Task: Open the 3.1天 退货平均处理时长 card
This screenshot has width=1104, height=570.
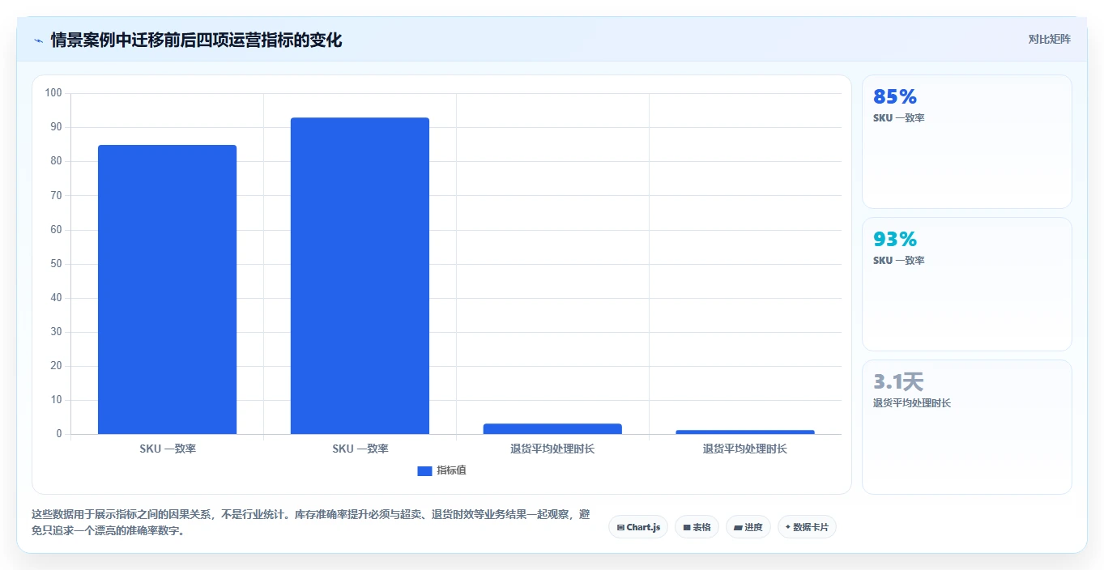Action: pos(967,427)
